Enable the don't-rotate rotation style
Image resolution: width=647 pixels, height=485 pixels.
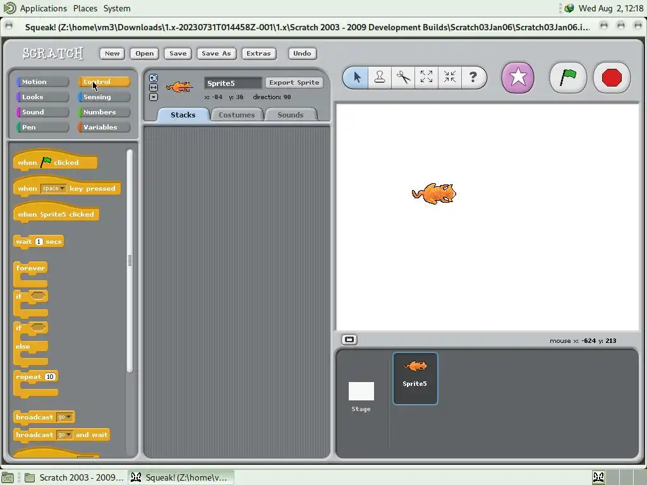154,97
